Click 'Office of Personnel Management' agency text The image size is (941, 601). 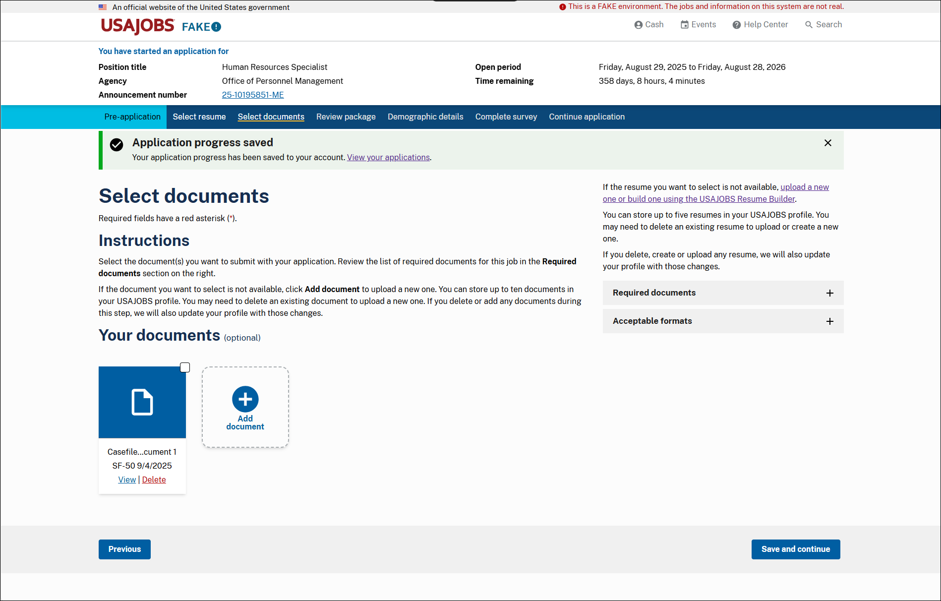[x=283, y=81]
